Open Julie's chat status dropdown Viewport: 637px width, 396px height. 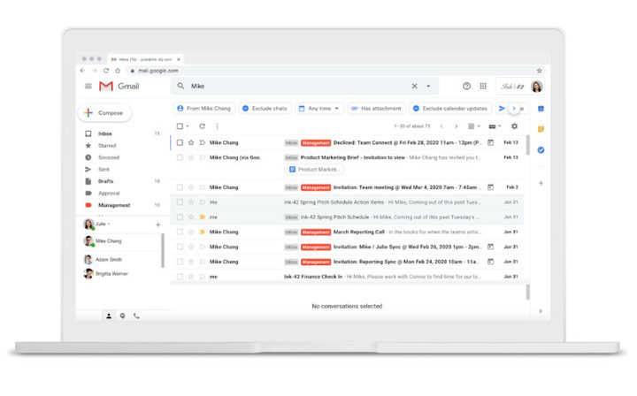(109, 224)
